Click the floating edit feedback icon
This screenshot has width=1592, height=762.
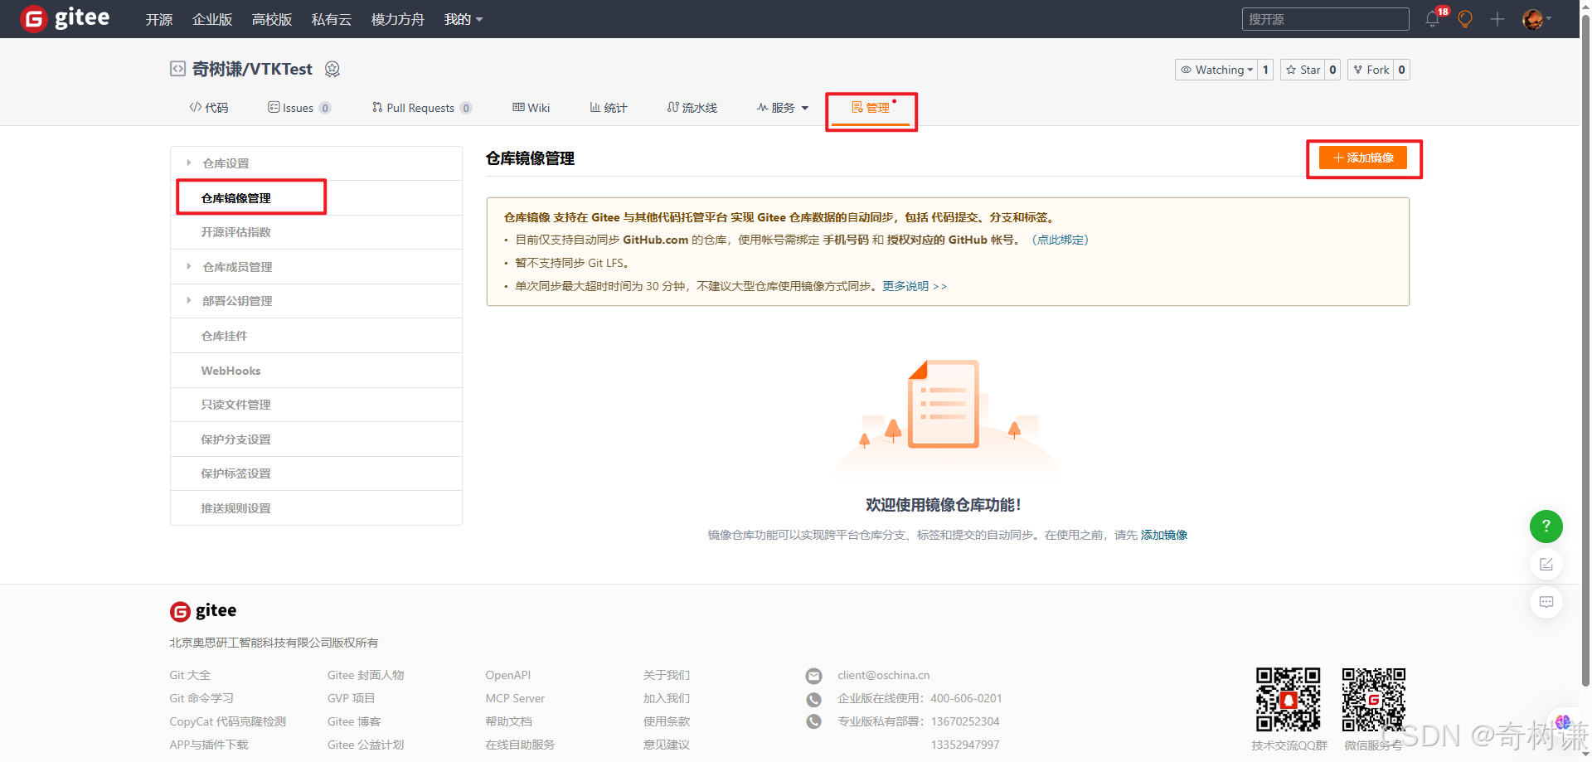click(x=1546, y=564)
